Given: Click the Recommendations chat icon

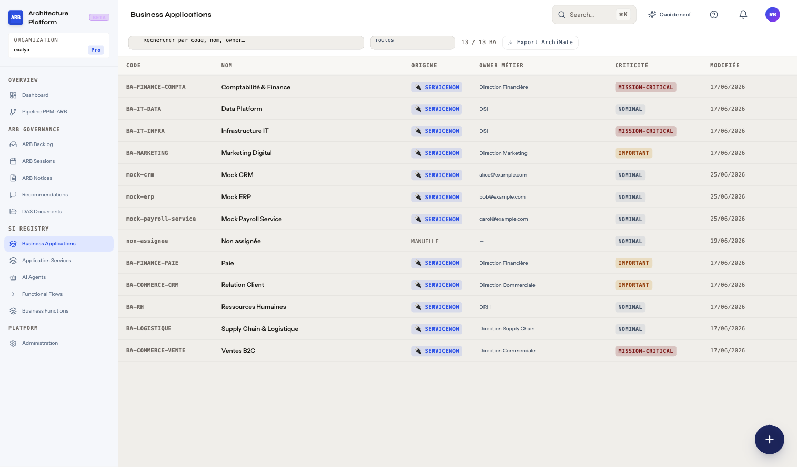Looking at the screenshot, I should click(13, 195).
